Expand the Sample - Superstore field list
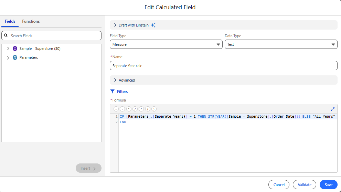The height and width of the screenshot is (192, 341). (8, 49)
